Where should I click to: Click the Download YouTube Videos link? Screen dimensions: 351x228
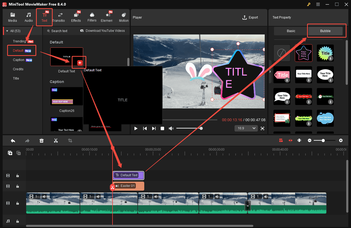(102, 31)
